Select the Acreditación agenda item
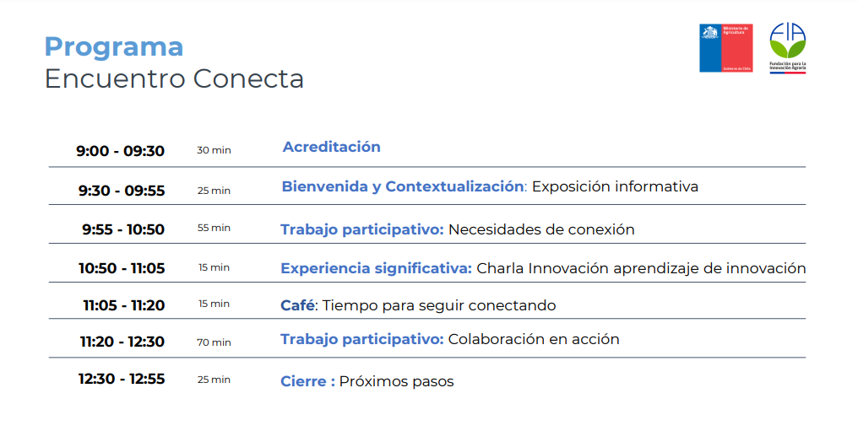Image resolution: width=858 pixels, height=431 pixels. coord(332,147)
